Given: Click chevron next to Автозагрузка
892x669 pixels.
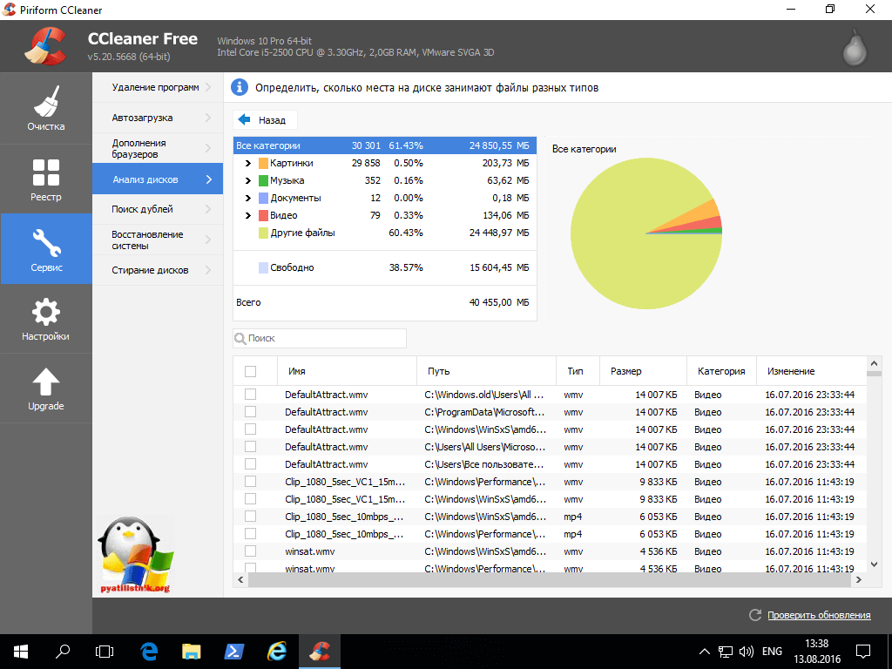Looking at the screenshot, I should [x=208, y=118].
